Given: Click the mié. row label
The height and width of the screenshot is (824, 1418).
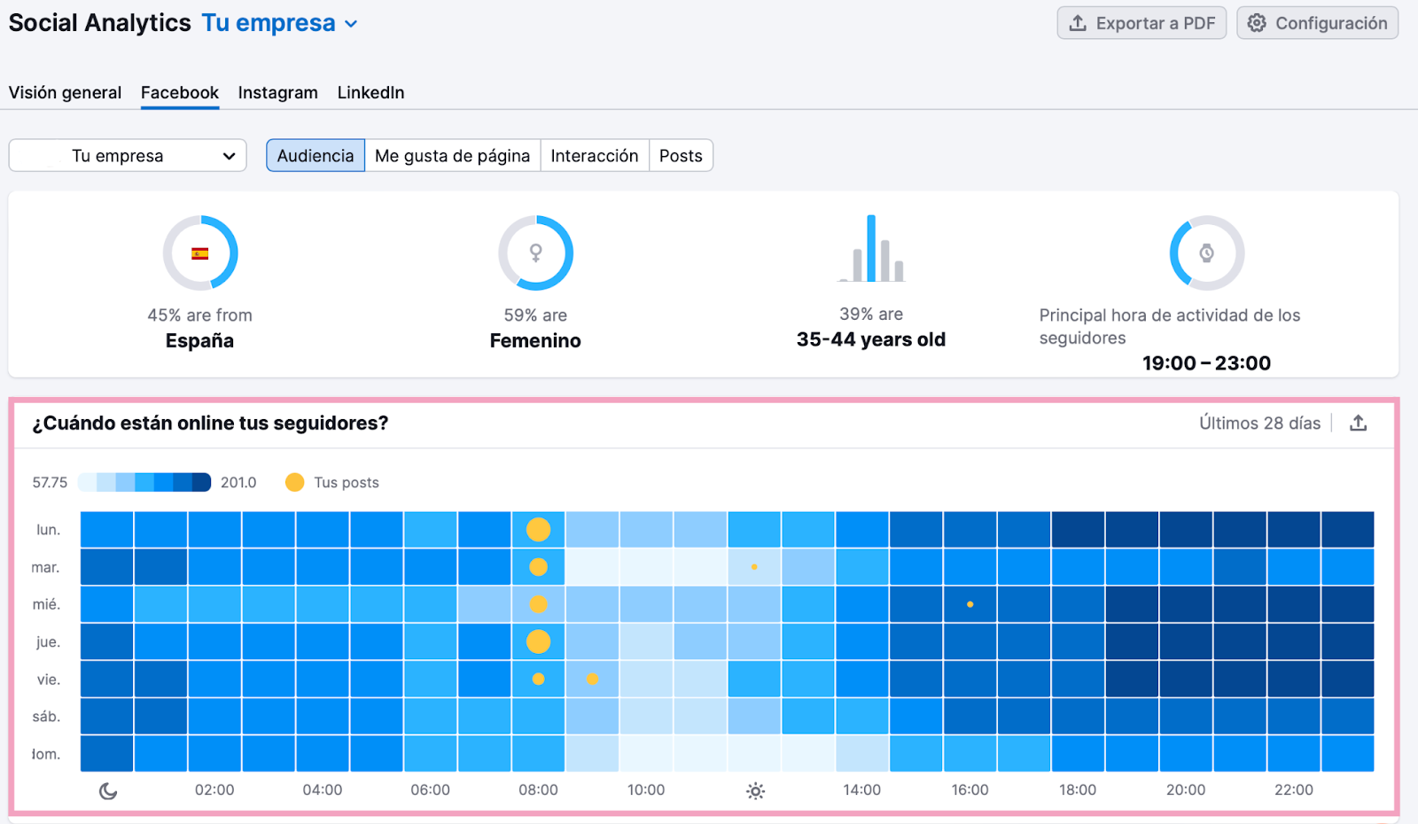Looking at the screenshot, I should tap(46, 604).
